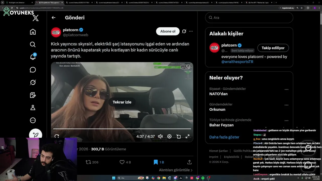Bookmark page with the star icon
The height and width of the screenshot is (181, 322).
(302, 8)
